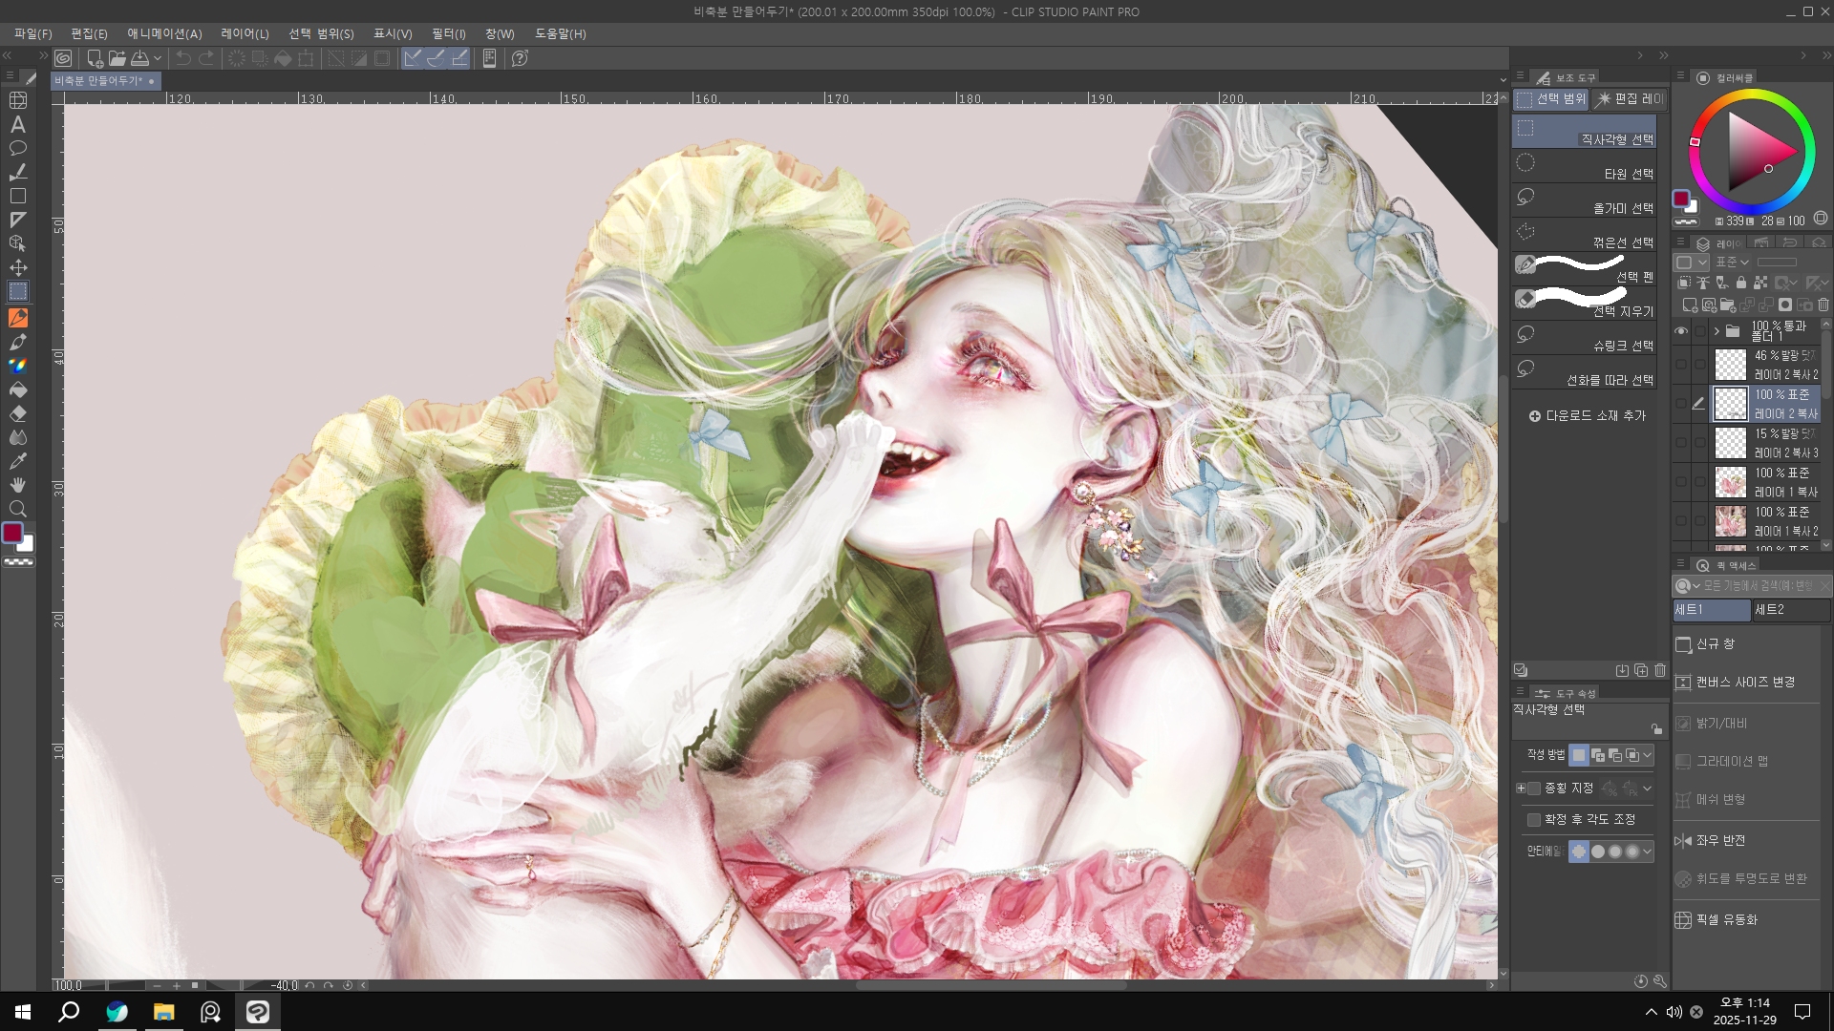This screenshot has height=1031, width=1834.
Task: Click 좌우 반전 quick access button
Action: (x=1719, y=841)
